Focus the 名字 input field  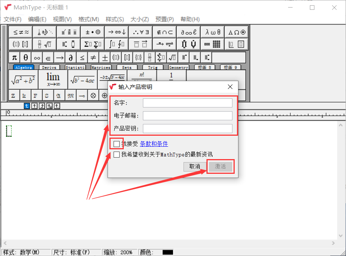coord(188,103)
